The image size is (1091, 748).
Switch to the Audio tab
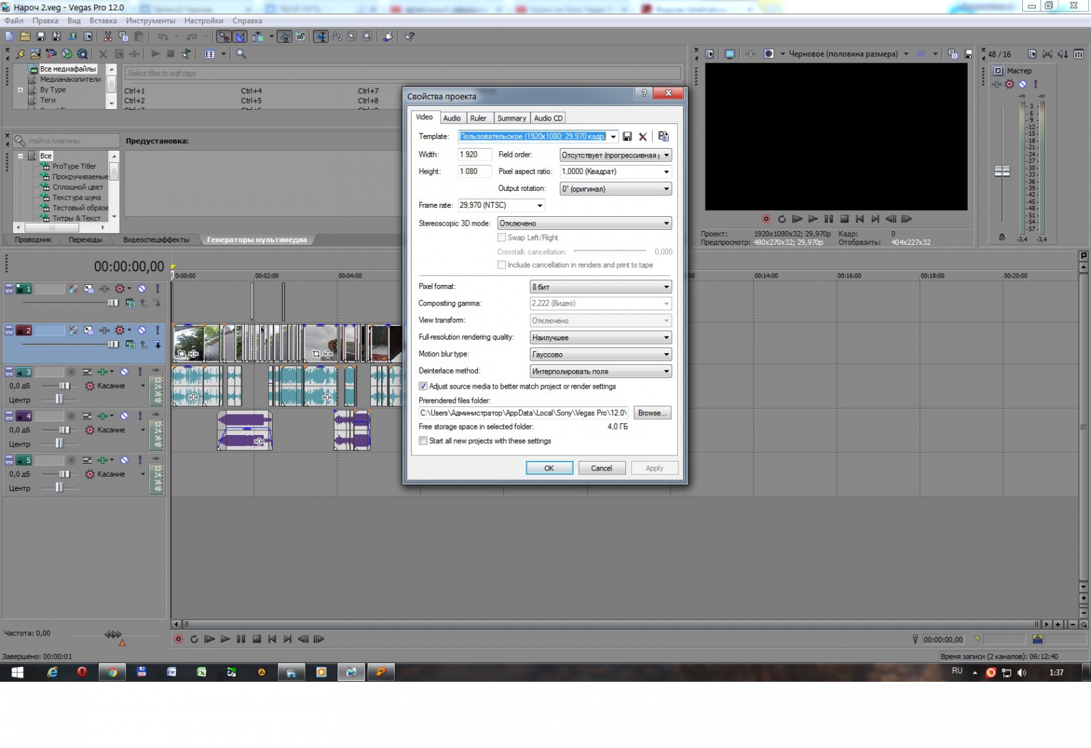click(x=451, y=118)
